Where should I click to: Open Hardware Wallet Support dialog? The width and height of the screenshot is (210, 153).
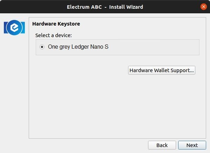tap(161, 70)
